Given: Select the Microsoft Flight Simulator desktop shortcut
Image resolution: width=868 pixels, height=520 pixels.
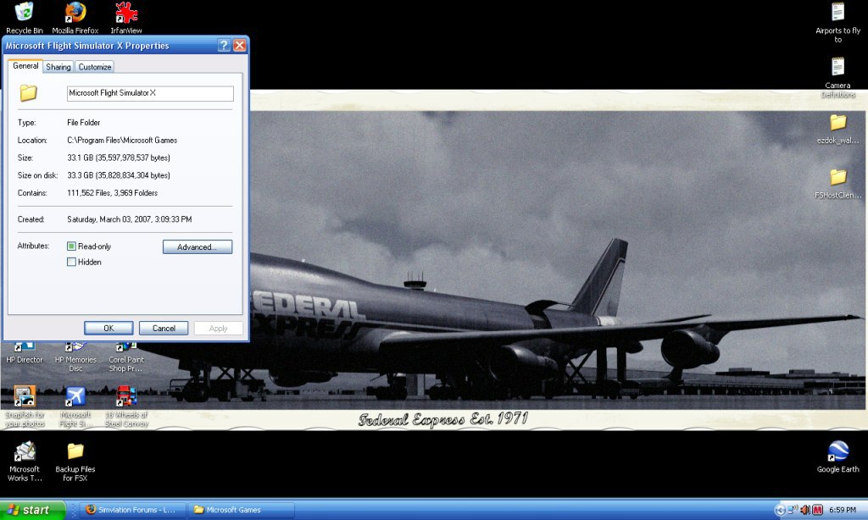Looking at the screenshot, I should coord(75,397).
